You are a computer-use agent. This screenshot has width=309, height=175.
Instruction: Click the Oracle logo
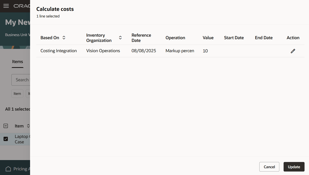tap(23, 6)
